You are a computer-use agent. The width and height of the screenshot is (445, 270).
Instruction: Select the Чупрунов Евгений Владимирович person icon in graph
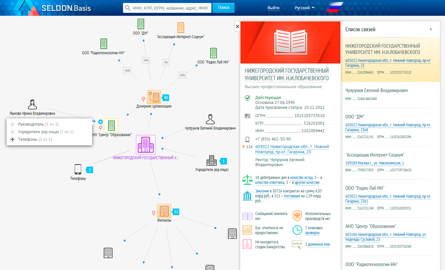210,119
